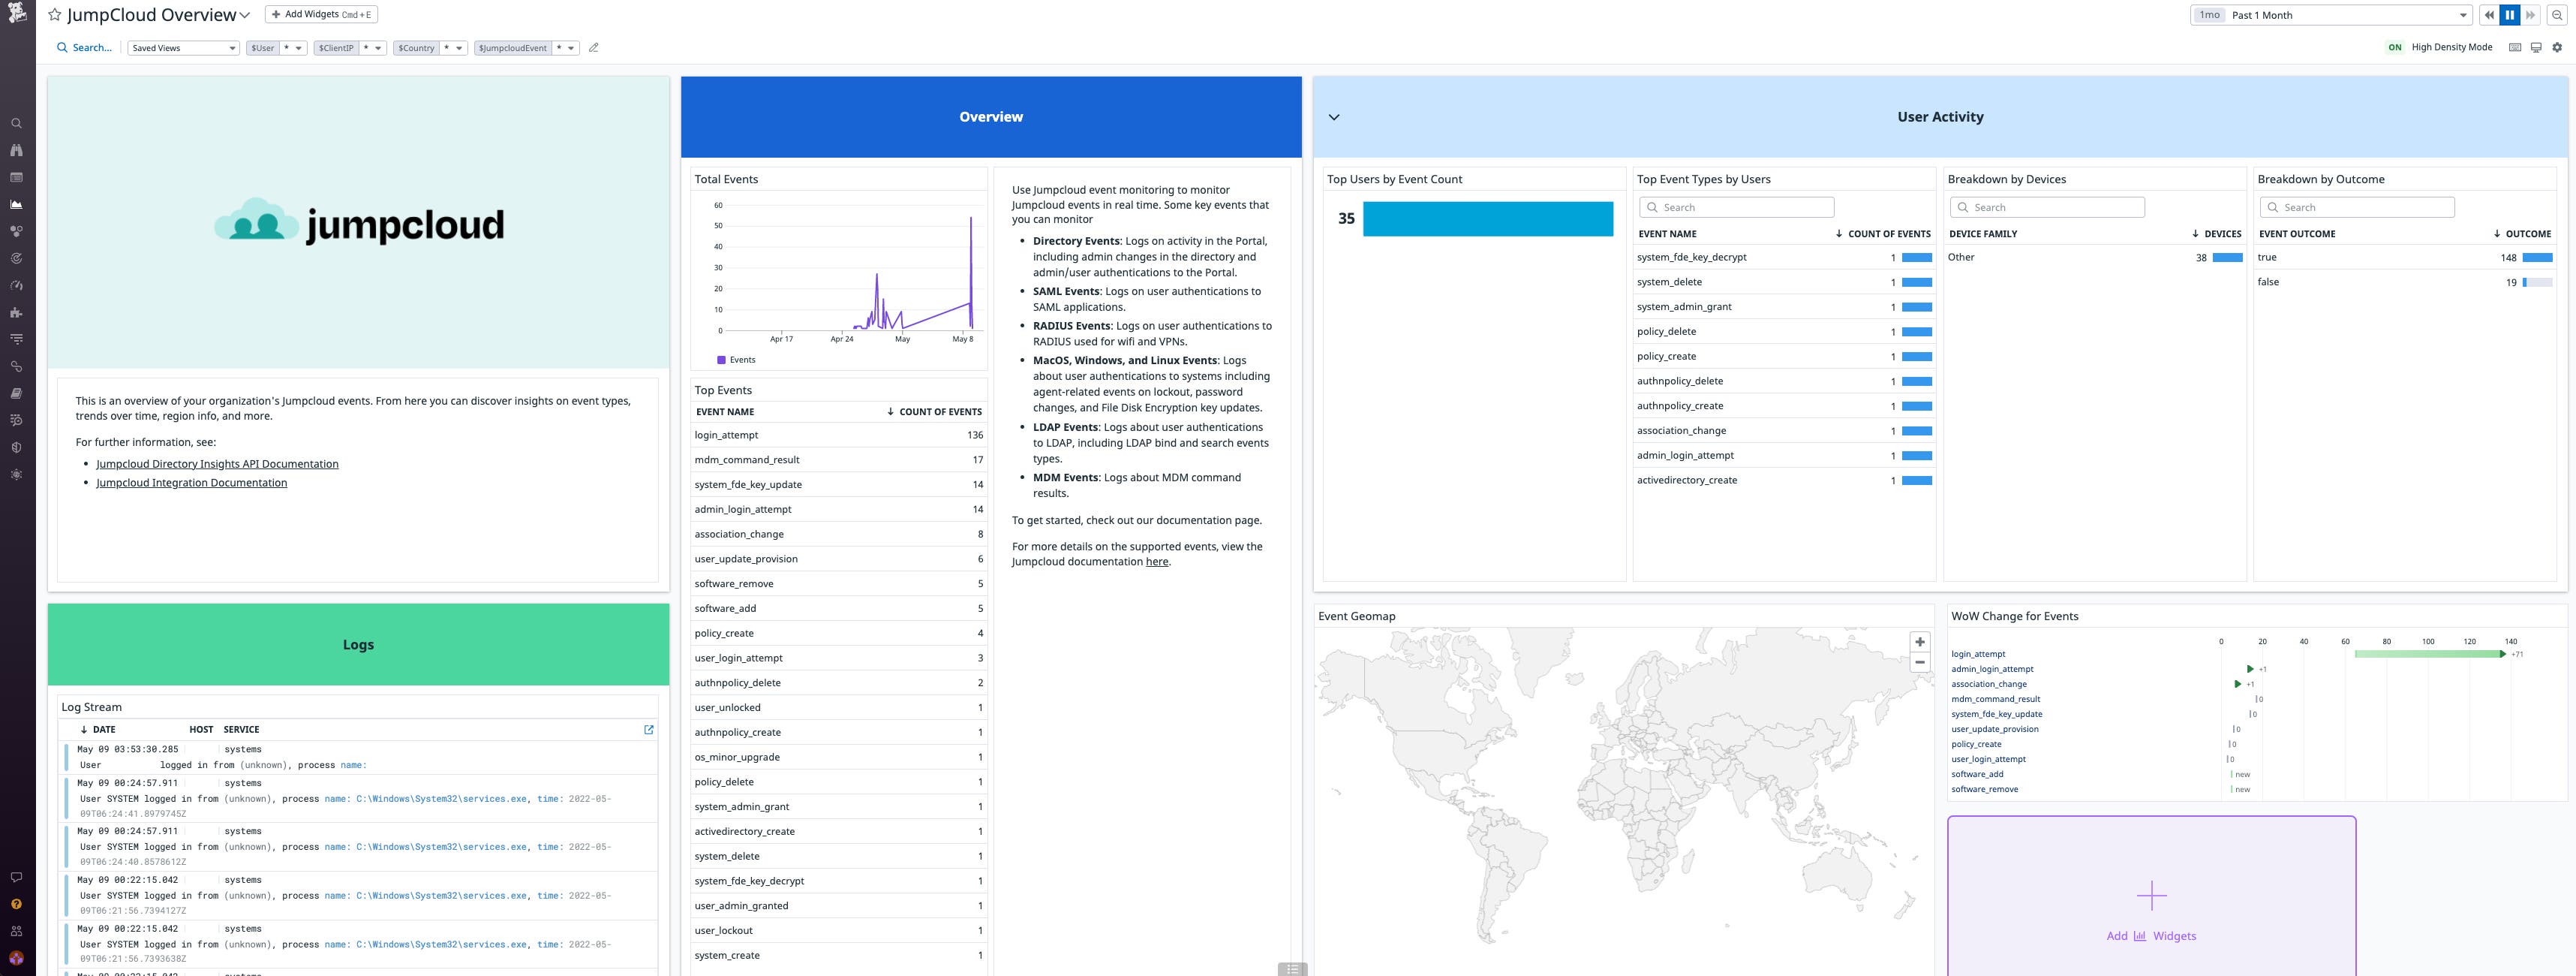Image resolution: width=2576 pixels, height=976 pixels.
Task: Select the APM gauge icon in the sidebar
Action: (16, 285)
